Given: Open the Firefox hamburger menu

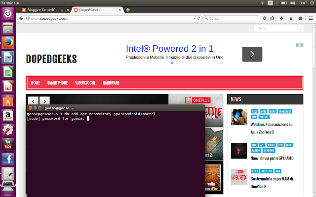Looking at the screenshot, I should tap(311, 18).
